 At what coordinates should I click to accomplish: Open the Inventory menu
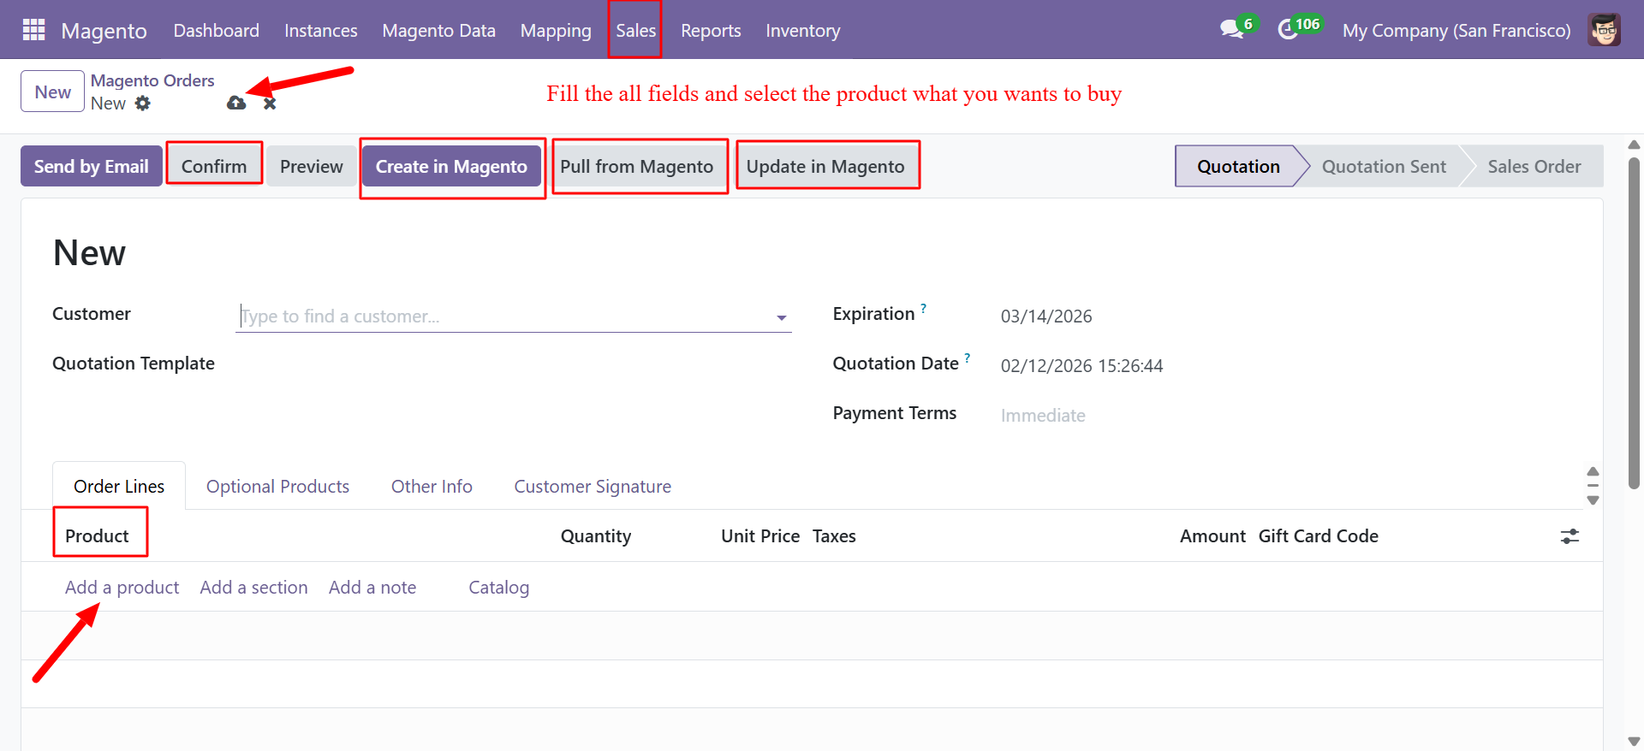coord(803,30)
